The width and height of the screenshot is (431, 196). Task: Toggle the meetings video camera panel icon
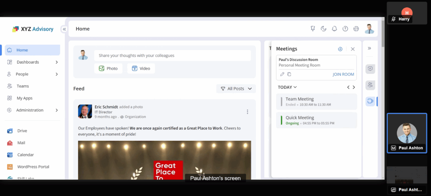(x=370, y=101)
